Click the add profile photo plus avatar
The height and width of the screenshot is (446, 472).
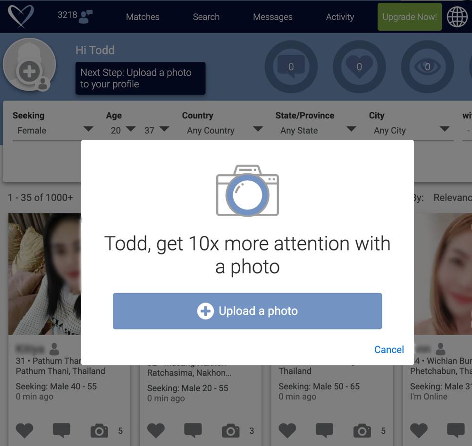[29, 64]
